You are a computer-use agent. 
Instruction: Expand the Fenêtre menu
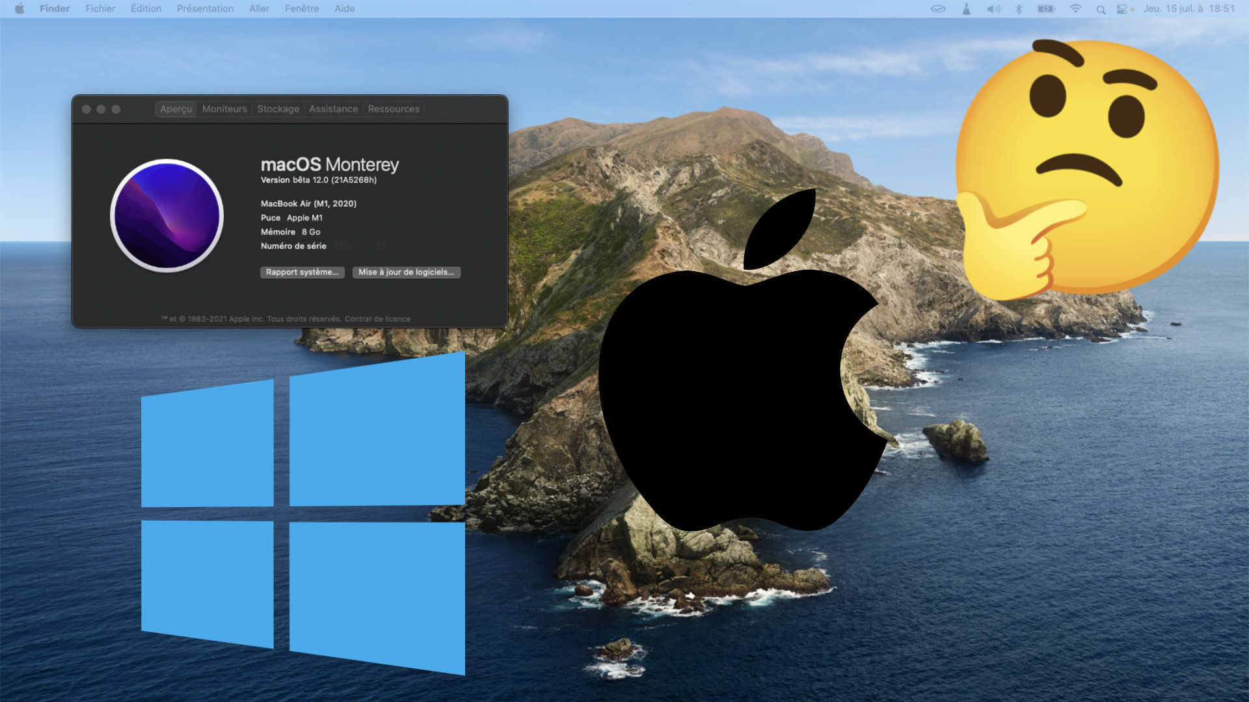[302, 8]
